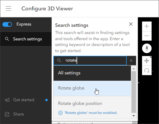
Task: Open the hamburger menu
Action: (x=8, y=9)
